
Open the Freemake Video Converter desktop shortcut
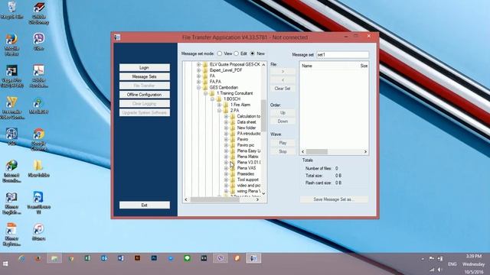[12, 108]
